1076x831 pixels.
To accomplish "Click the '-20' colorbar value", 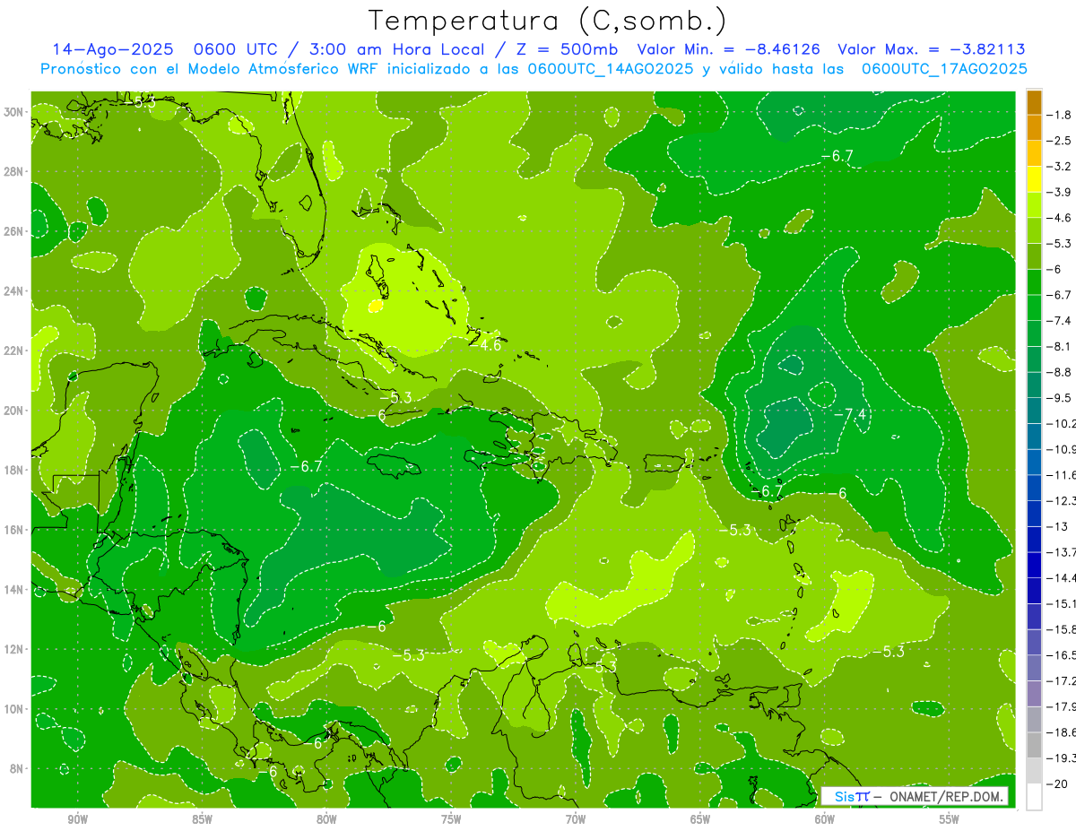I will 1057,783.
